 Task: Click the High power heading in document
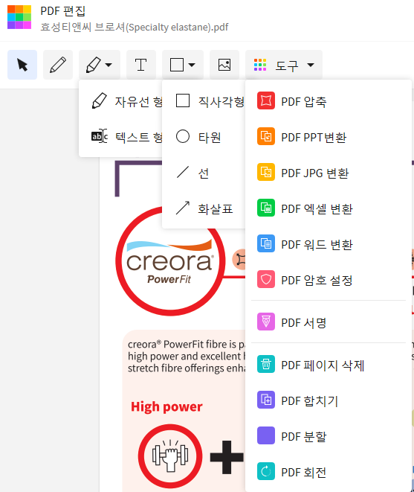click(x=166, y=406)
